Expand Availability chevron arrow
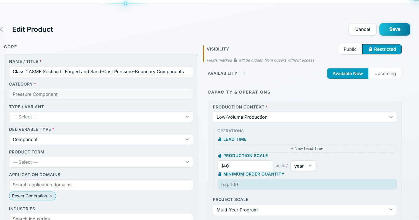This screenshot has width=419, height=220. [244, 73]
